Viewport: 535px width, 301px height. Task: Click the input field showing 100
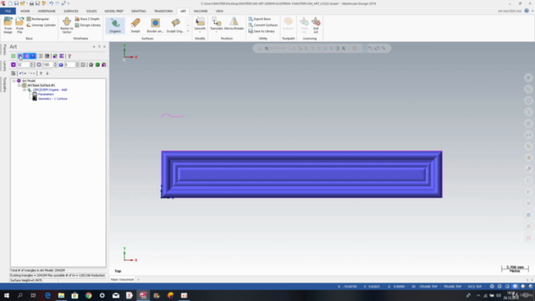[48, 64]
